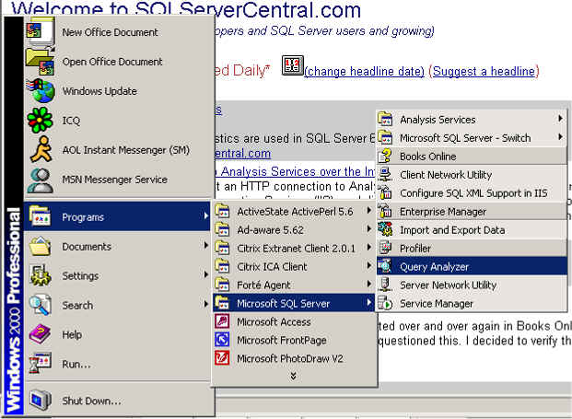Click the Microsoft PhotoDraw V2 label

290,358
